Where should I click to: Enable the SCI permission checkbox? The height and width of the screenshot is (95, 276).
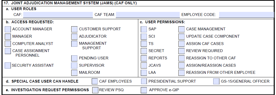[144, 36]
